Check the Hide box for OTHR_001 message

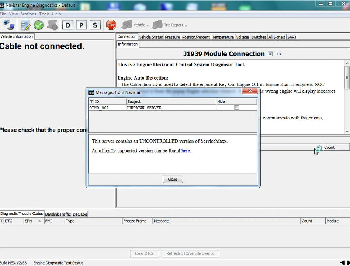coord(236,108)
